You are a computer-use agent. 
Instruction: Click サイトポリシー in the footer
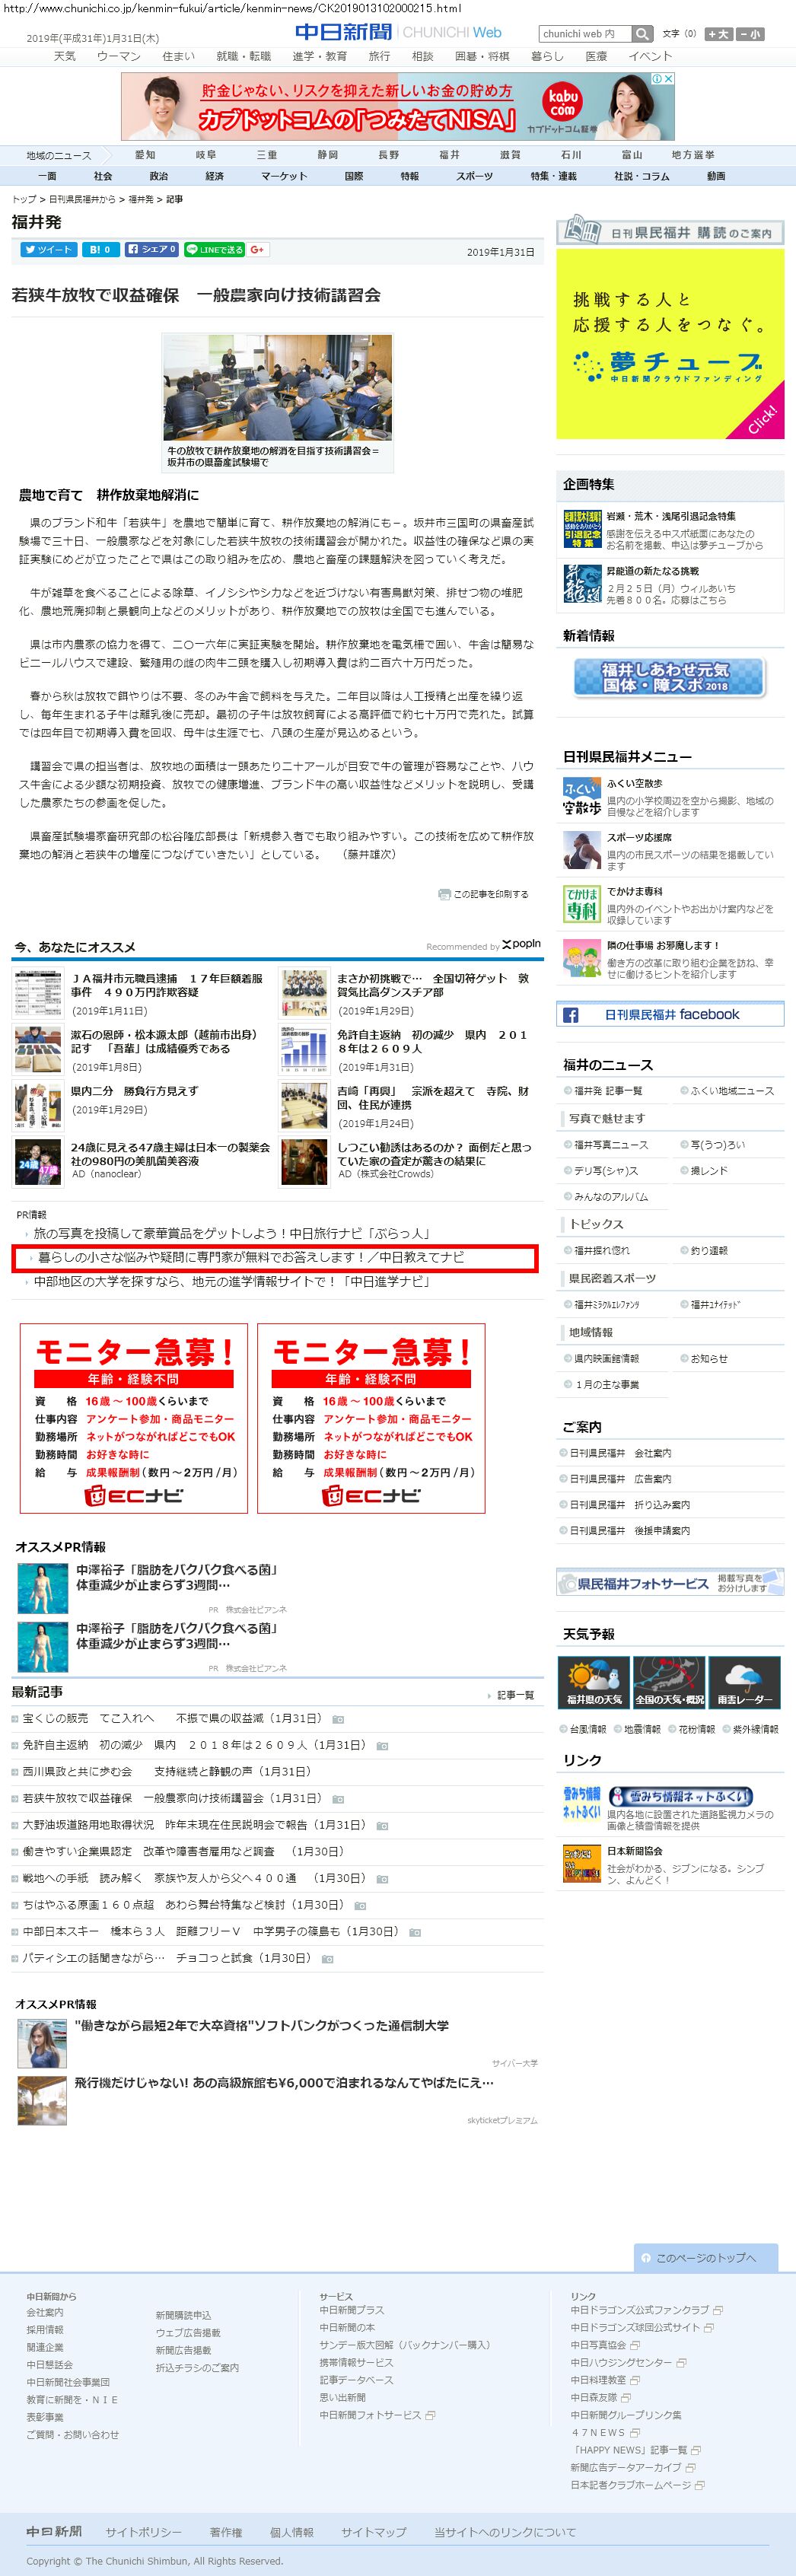[144, 2532]
